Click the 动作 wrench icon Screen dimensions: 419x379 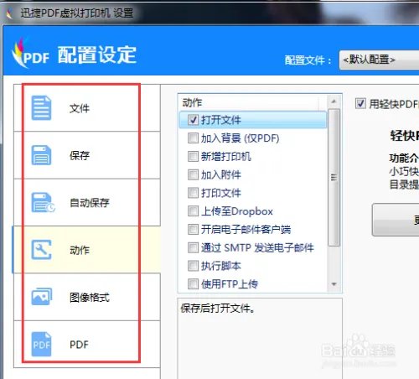(x=41, y=250)
